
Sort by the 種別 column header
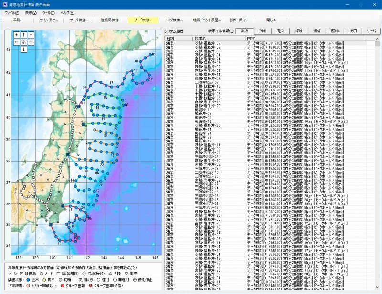coord(179,39)
